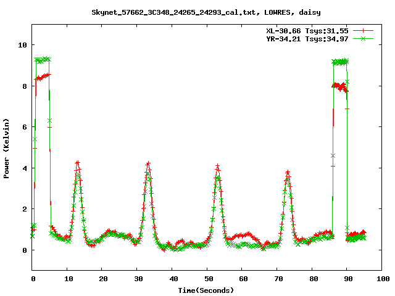Click x-axis tick label 70
This screenshot has width=395, height=296.
[278, 279]
